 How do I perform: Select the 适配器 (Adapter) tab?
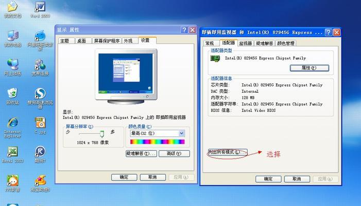pos(228,43)
